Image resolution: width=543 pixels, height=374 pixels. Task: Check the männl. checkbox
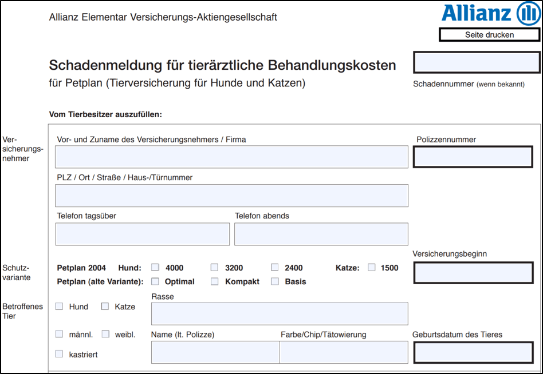coord(59,334)
